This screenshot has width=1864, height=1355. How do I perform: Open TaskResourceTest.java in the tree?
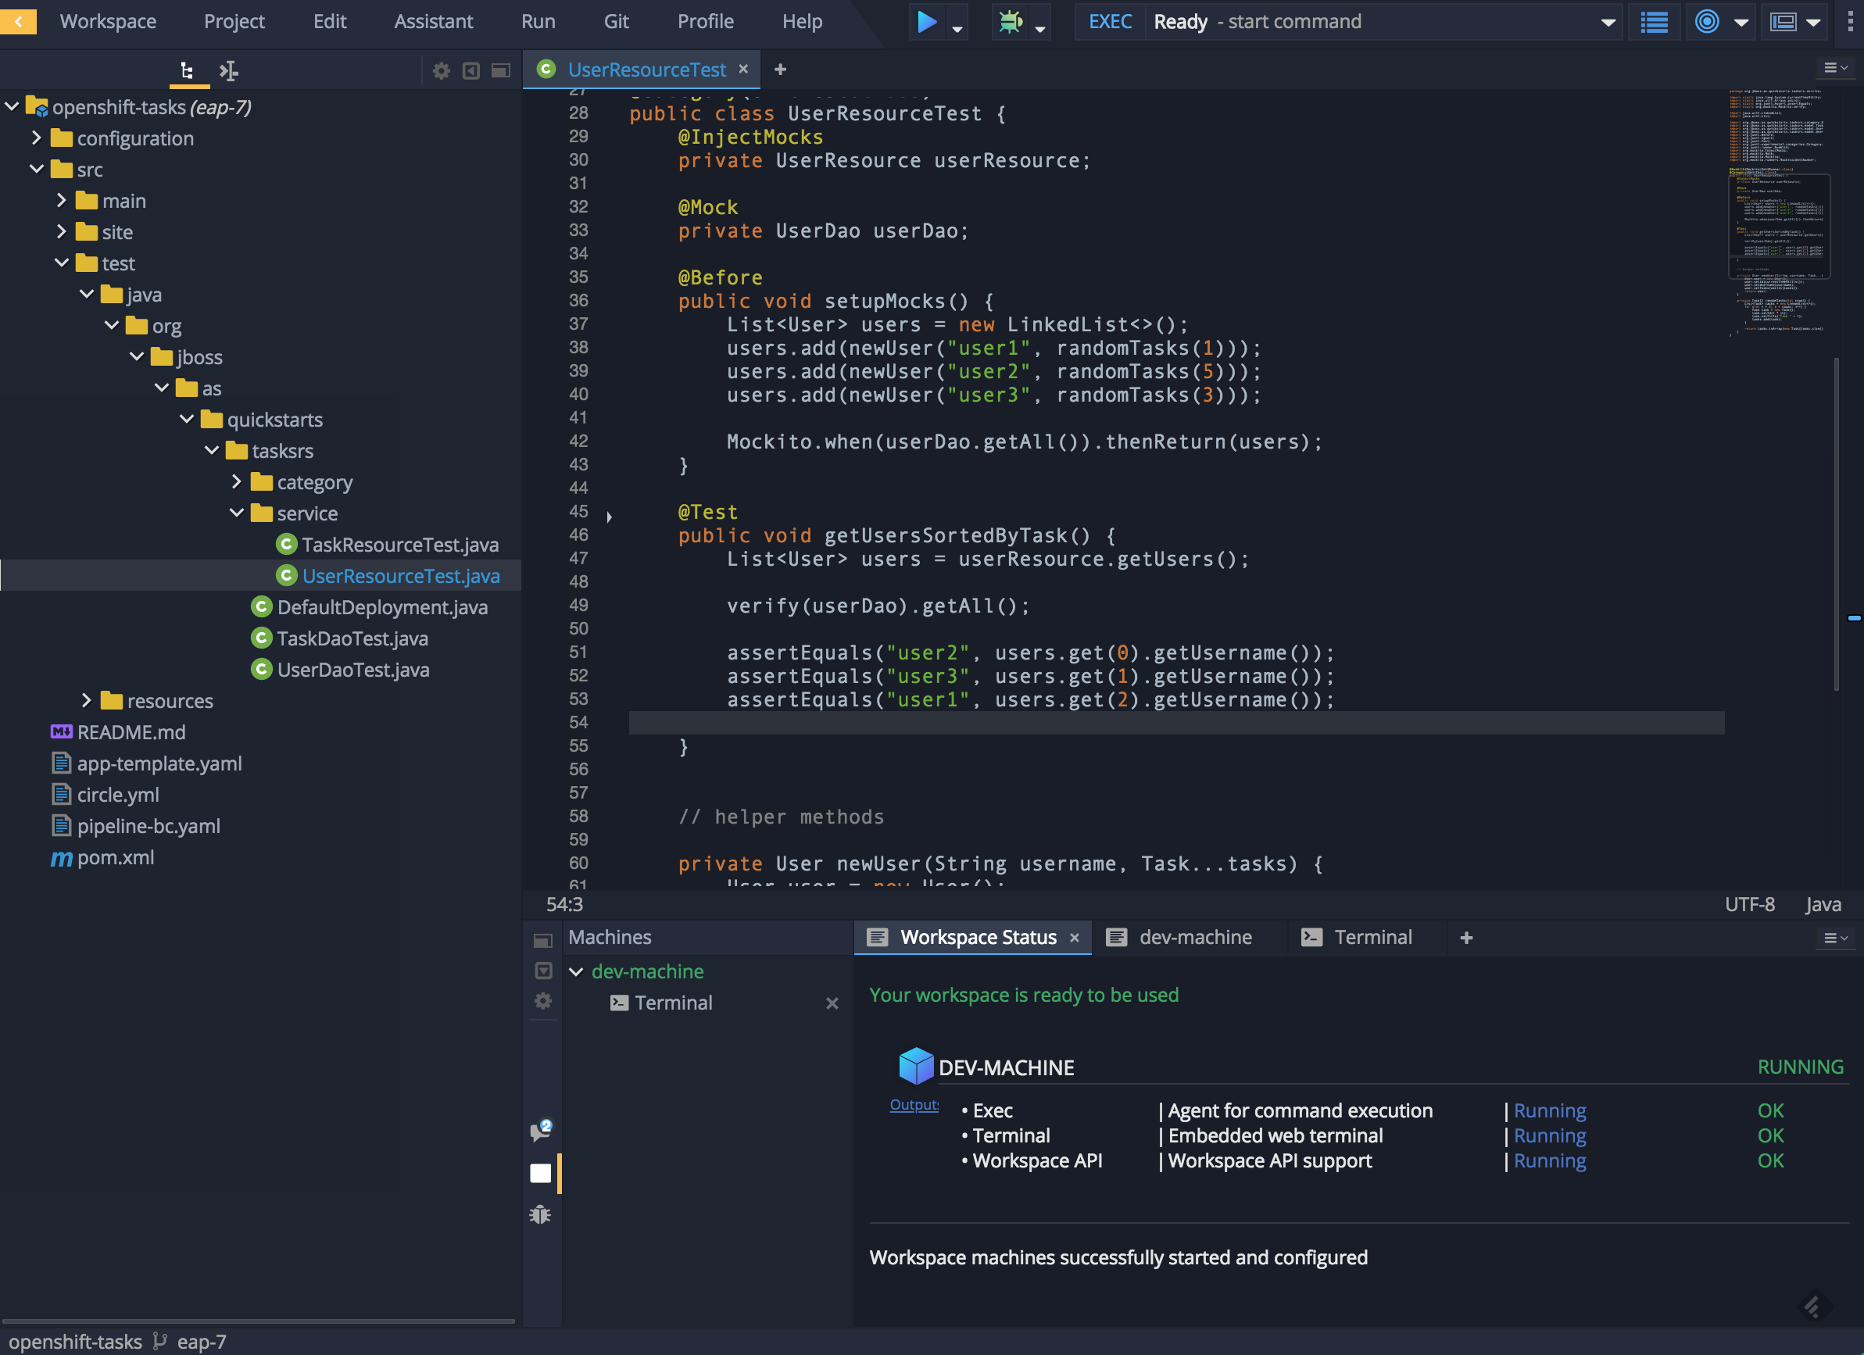[x=399, y=545]
